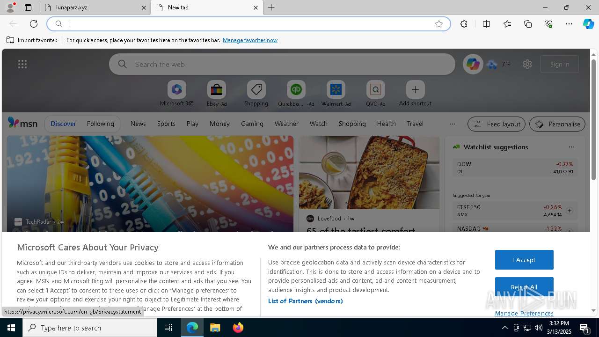Select the DOW stock row
Viewport: 599px width, 337px height.
(x=515, y=168)
